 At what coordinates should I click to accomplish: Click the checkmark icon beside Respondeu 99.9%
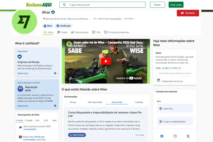[x=20, y=137]
